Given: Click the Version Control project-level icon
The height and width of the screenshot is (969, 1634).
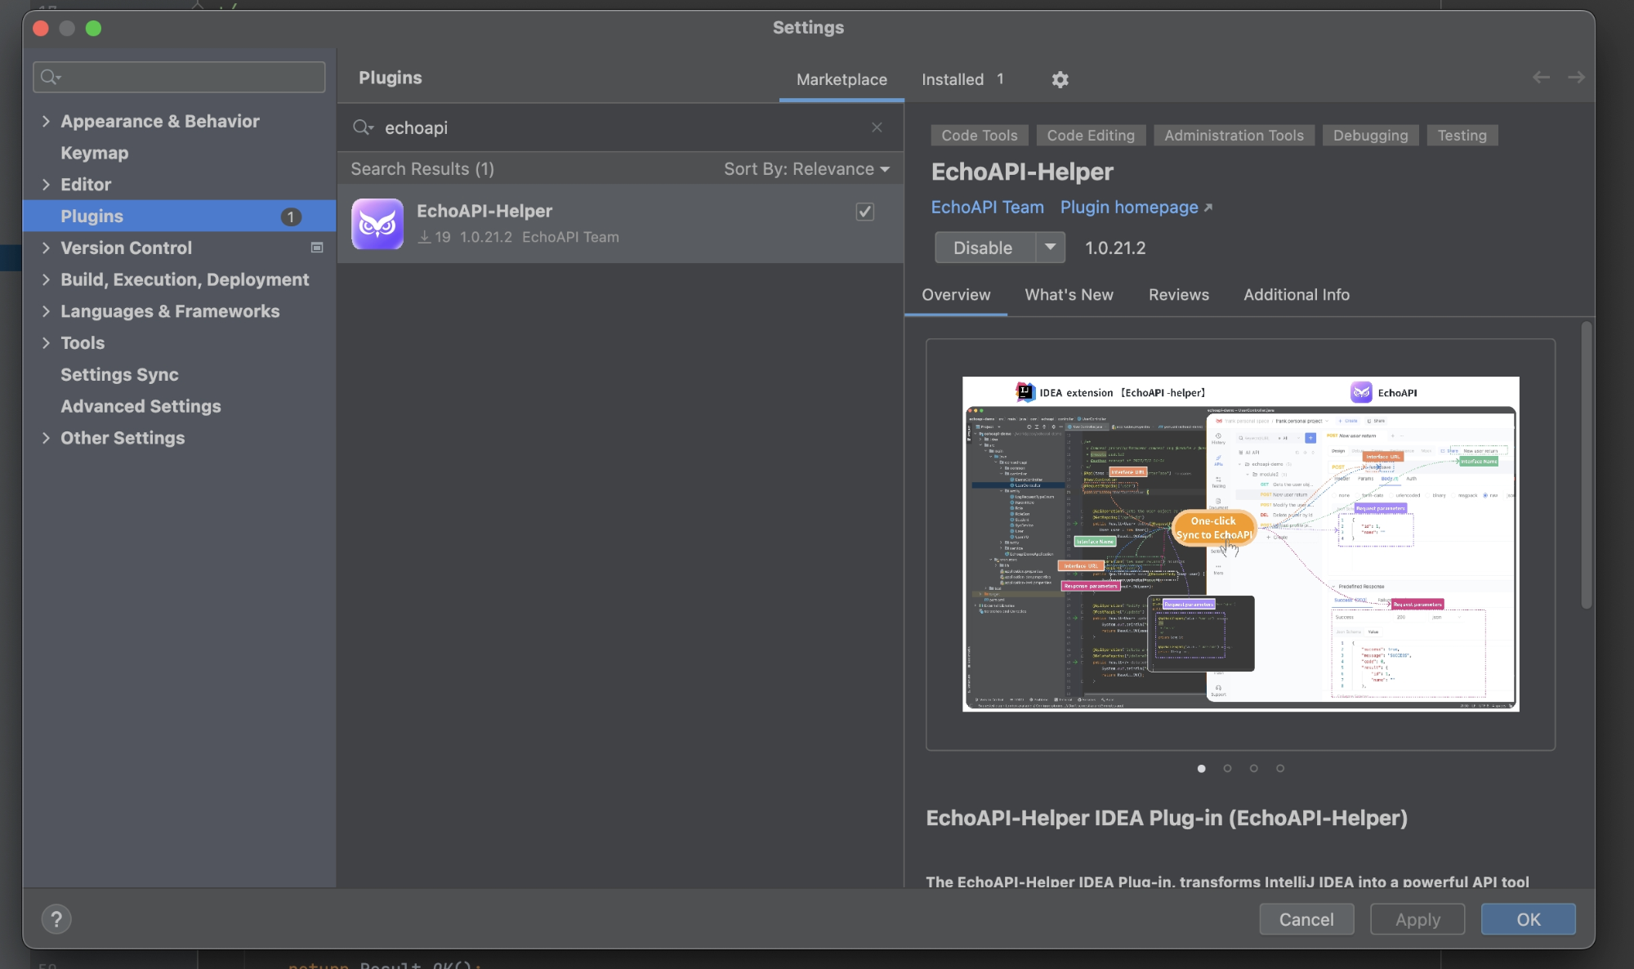Looking at the screenshot, I should (317, 248).
